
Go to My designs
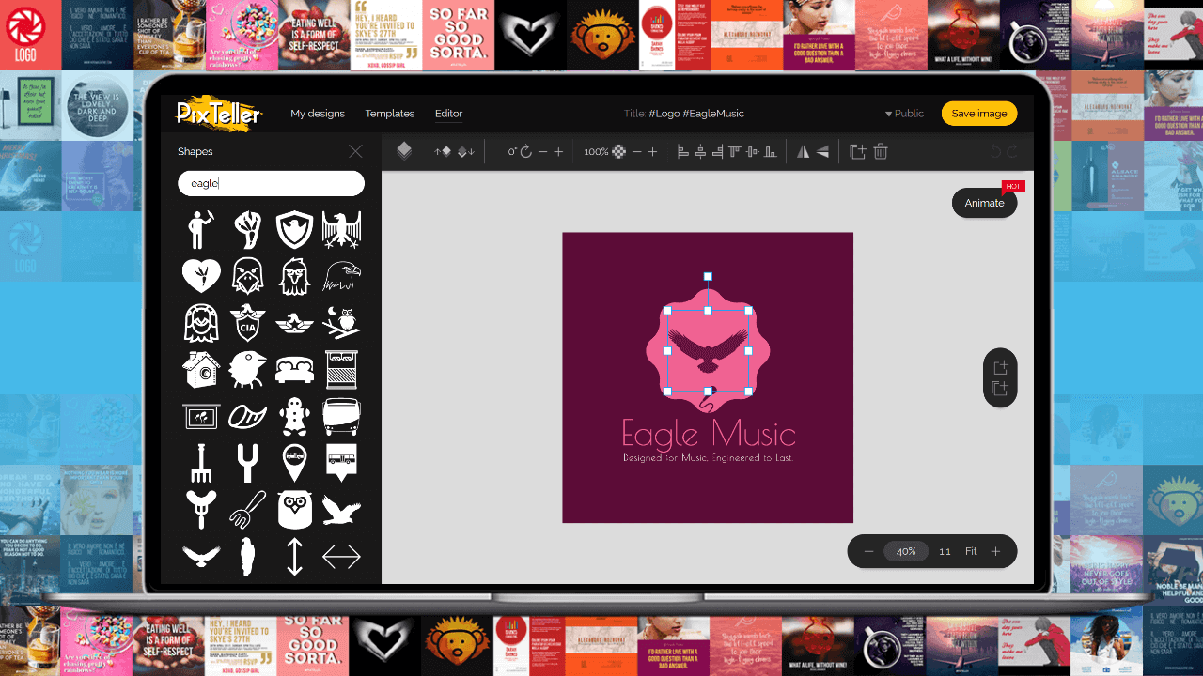click(318, 113)
